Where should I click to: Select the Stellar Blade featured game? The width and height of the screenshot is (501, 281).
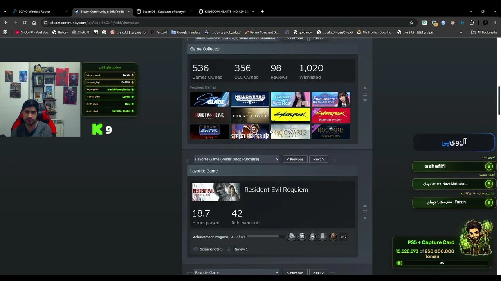209,99
